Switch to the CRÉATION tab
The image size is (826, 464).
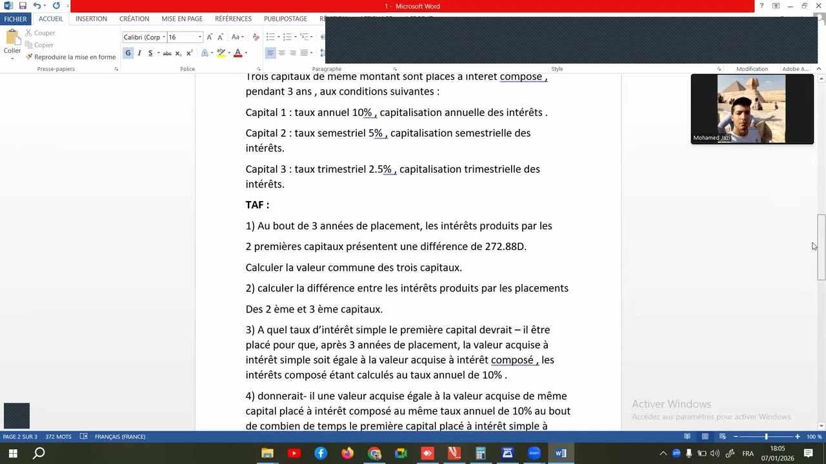pos(134,19)
